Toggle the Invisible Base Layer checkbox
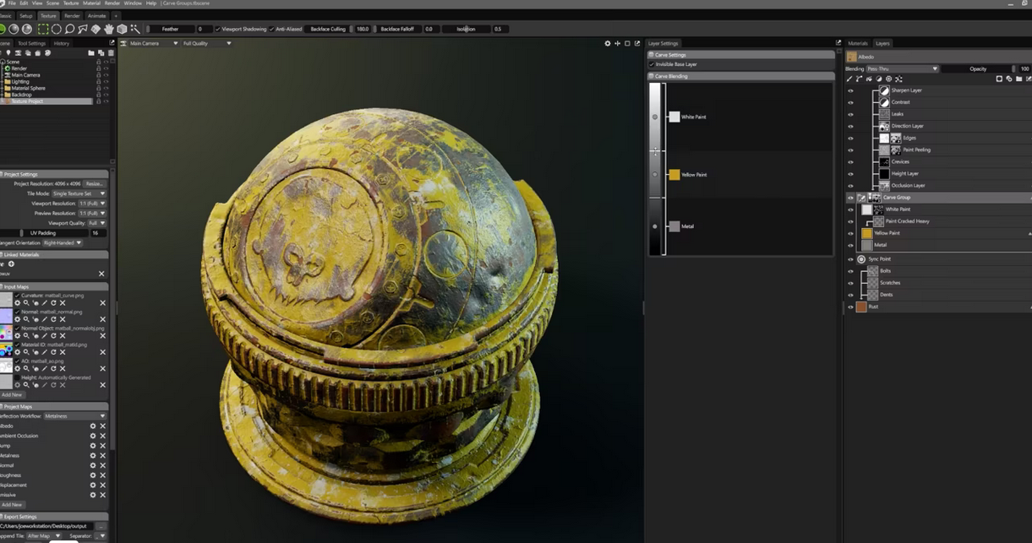Screen dimensions: 1032x543 (x=652, y=64)
